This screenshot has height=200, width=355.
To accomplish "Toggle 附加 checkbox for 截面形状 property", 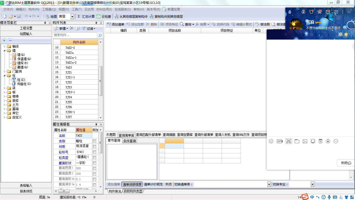I will click(x=94, y=163).
